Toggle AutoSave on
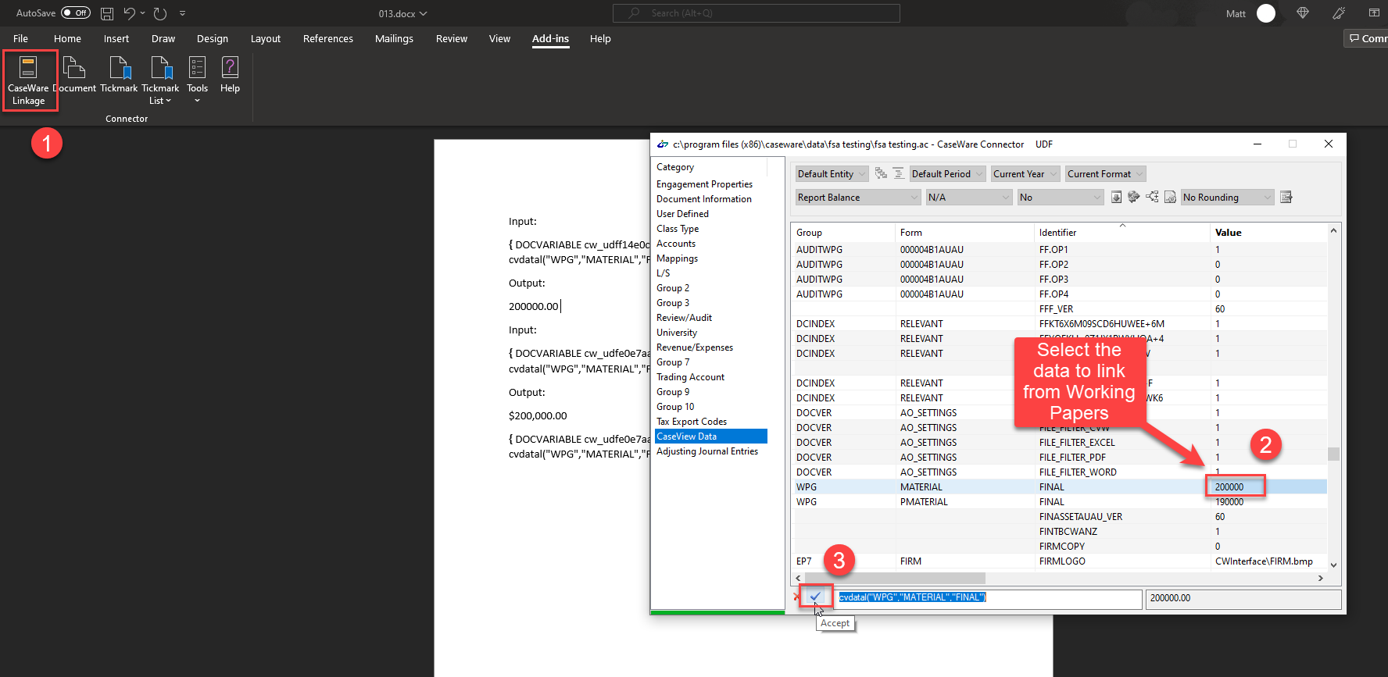The height and width of the screenshot is (677, 1388). pos(76,13)
